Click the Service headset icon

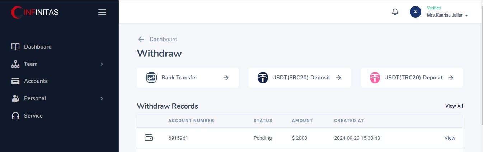click(15, 116)
